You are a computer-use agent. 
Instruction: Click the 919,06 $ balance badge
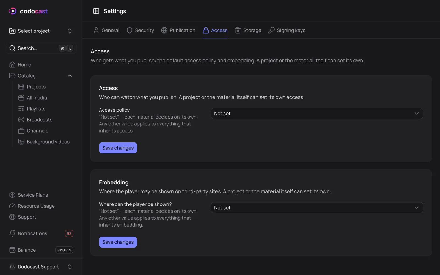pyautogui.click(x=64, y=250)
